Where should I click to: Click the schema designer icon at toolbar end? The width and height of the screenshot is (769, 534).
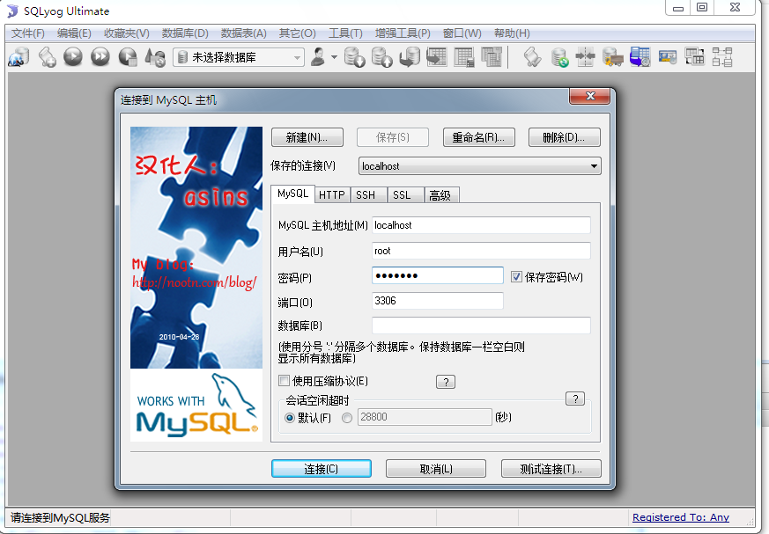click(x=722, y=57)
